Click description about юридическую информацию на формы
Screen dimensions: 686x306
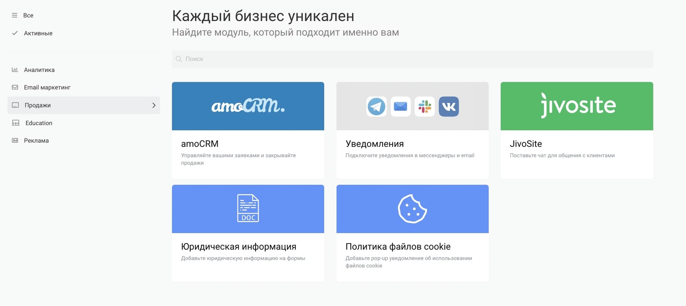click(x=243, y=258)
